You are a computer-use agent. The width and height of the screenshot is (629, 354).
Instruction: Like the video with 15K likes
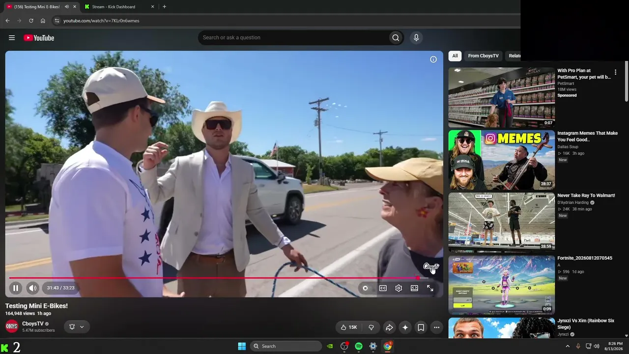point(349,327)
